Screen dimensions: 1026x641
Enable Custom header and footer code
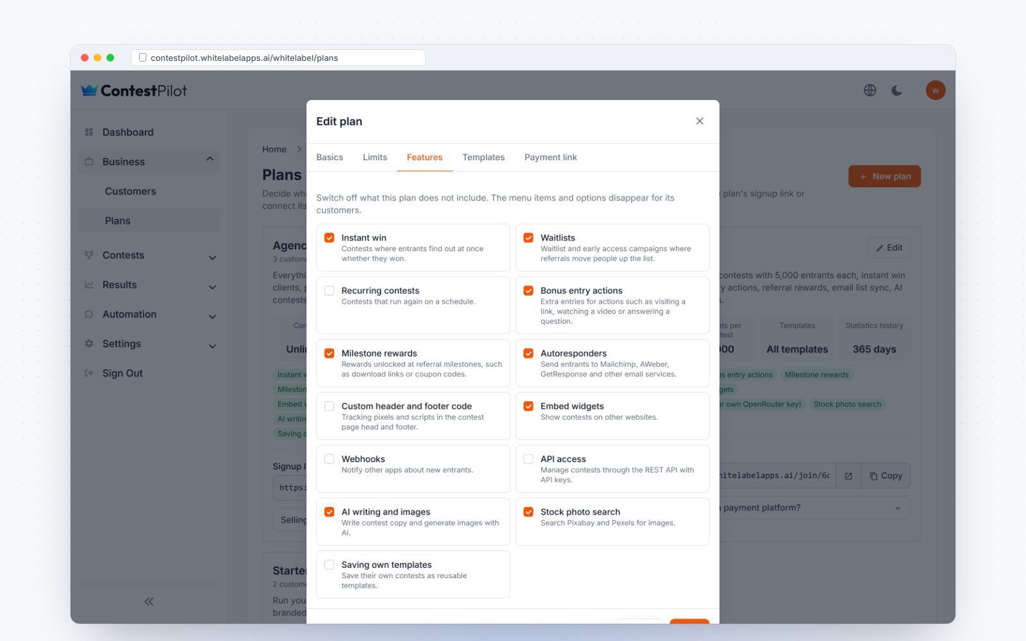[x=330, y=406]
